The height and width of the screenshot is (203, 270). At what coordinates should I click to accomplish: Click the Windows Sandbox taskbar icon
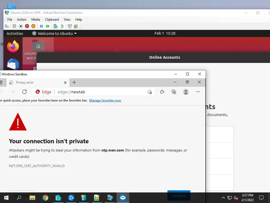(123, 198)
